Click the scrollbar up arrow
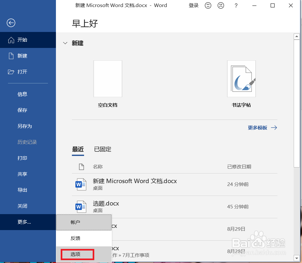This screenshot has width=302, height=263. tap(297, 36)
